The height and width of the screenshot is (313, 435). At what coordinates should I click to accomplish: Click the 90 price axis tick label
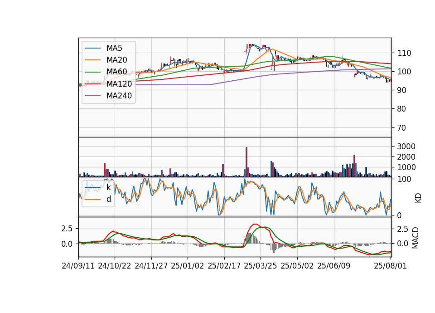click(x=402, y=91)
